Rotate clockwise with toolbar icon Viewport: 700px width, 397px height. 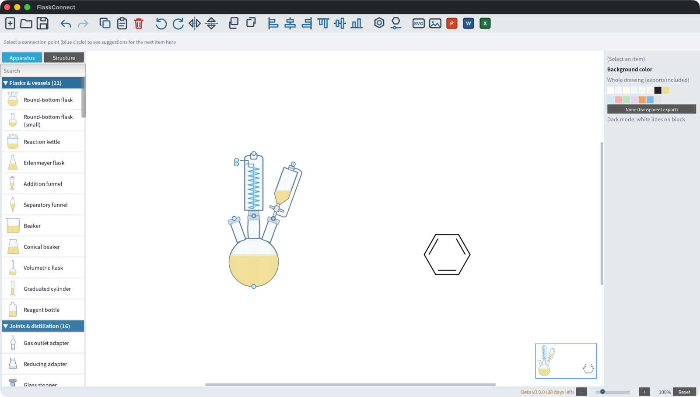tap(178, 23)
